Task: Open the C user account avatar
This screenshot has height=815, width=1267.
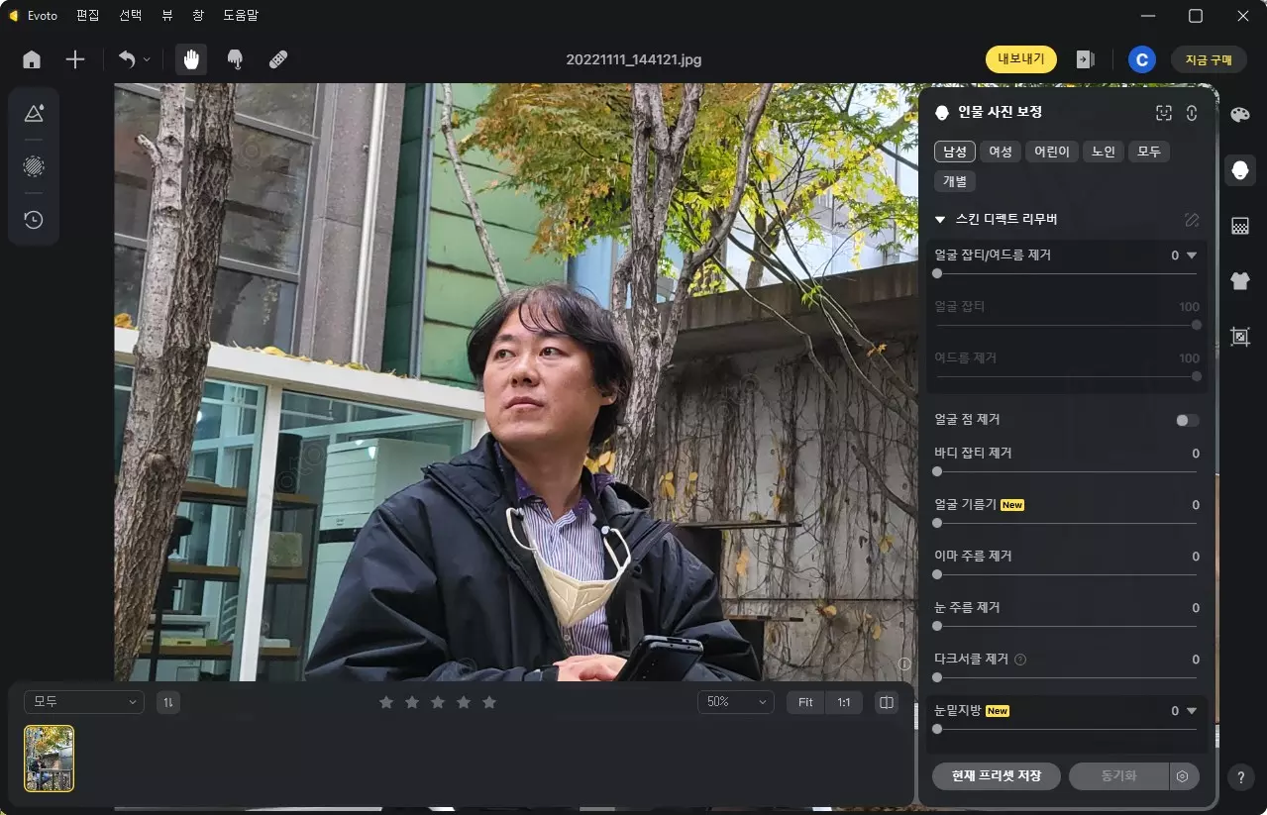Action: click(x=1141, y=59)
